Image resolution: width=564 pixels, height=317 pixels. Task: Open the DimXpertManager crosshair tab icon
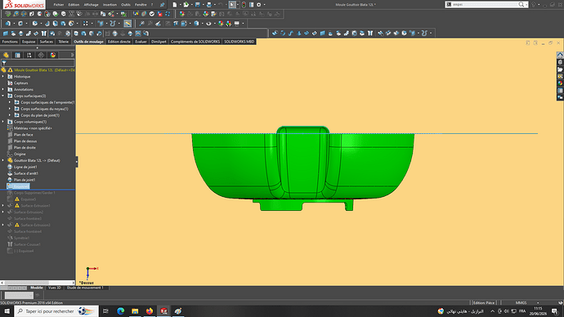pos(41,55)
